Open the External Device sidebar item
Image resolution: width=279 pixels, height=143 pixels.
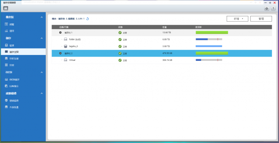[x=23, y=107]
